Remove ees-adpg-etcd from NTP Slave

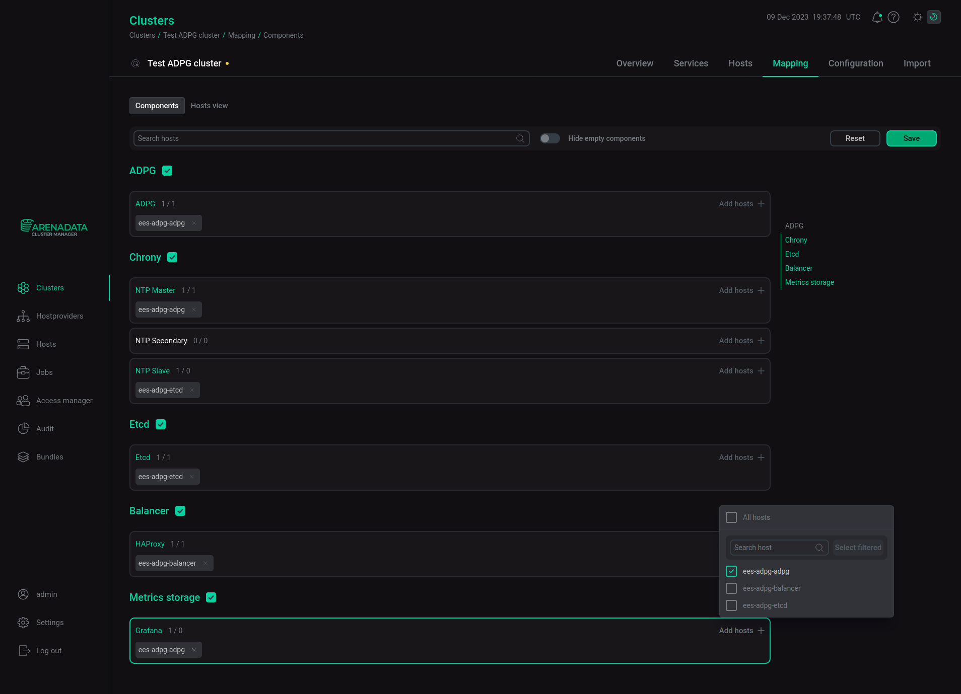192,390
